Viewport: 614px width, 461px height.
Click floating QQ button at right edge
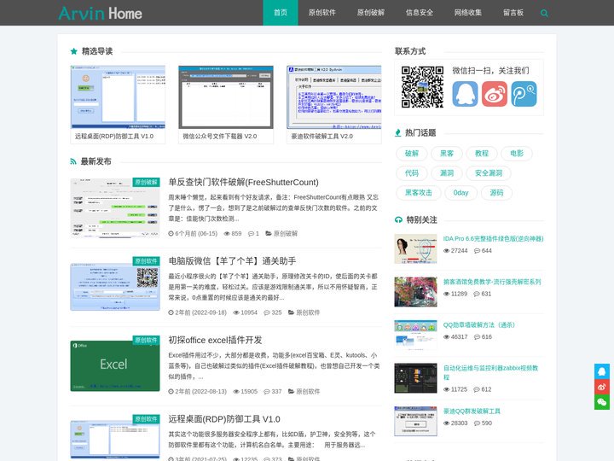point(602,371)
